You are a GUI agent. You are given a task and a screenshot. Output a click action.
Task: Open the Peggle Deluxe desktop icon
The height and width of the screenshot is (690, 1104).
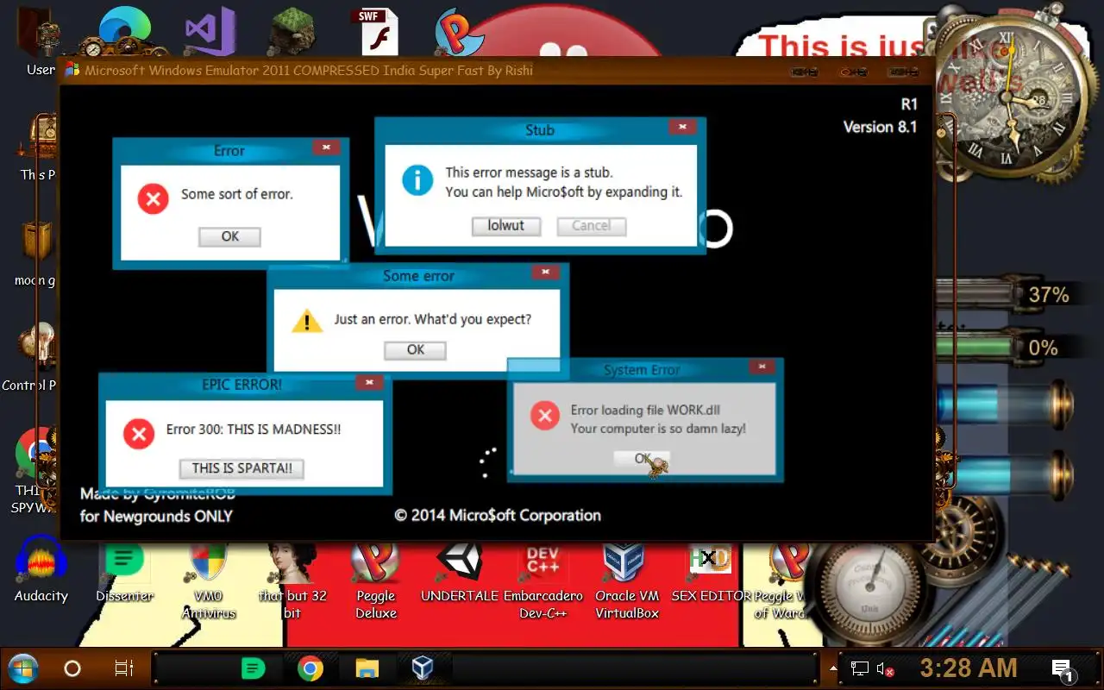376,580
